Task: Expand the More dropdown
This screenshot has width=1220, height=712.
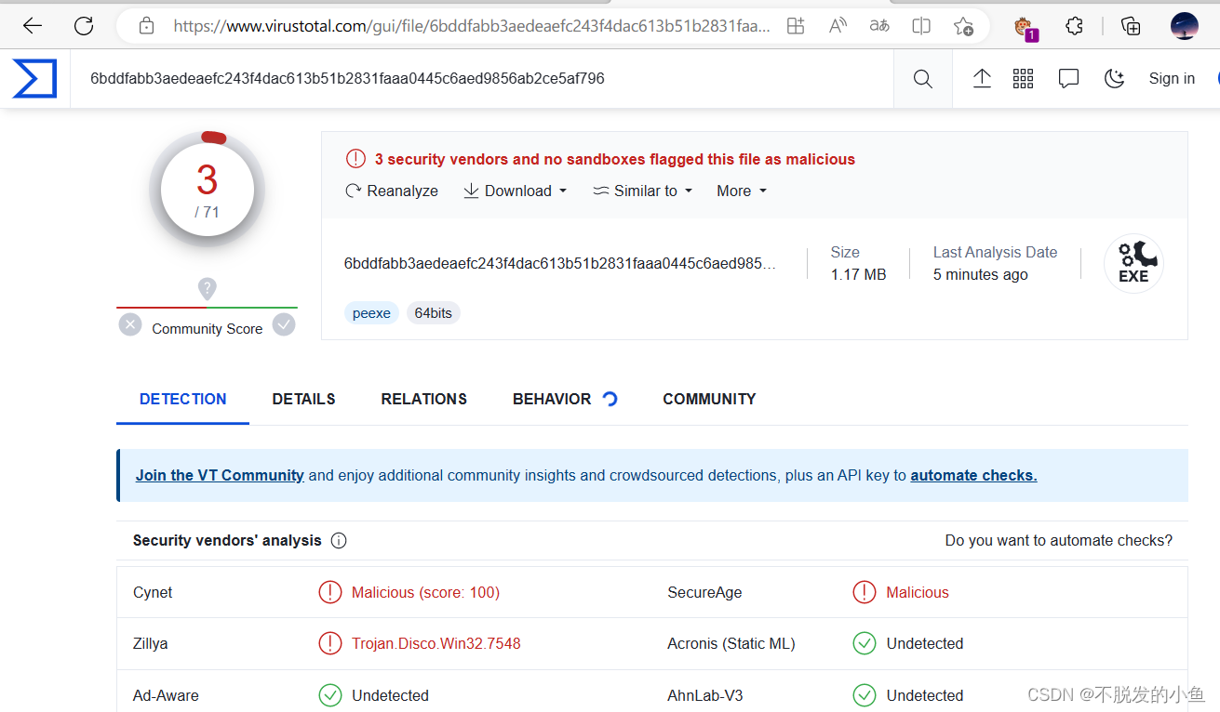Action: click(x=742, y=191)
